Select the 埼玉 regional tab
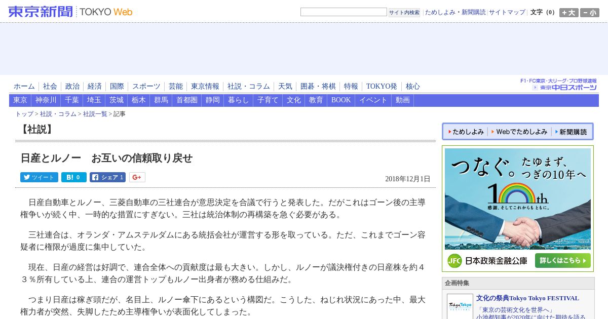Viewport: 608px width, 319px height. coord(94,100)
